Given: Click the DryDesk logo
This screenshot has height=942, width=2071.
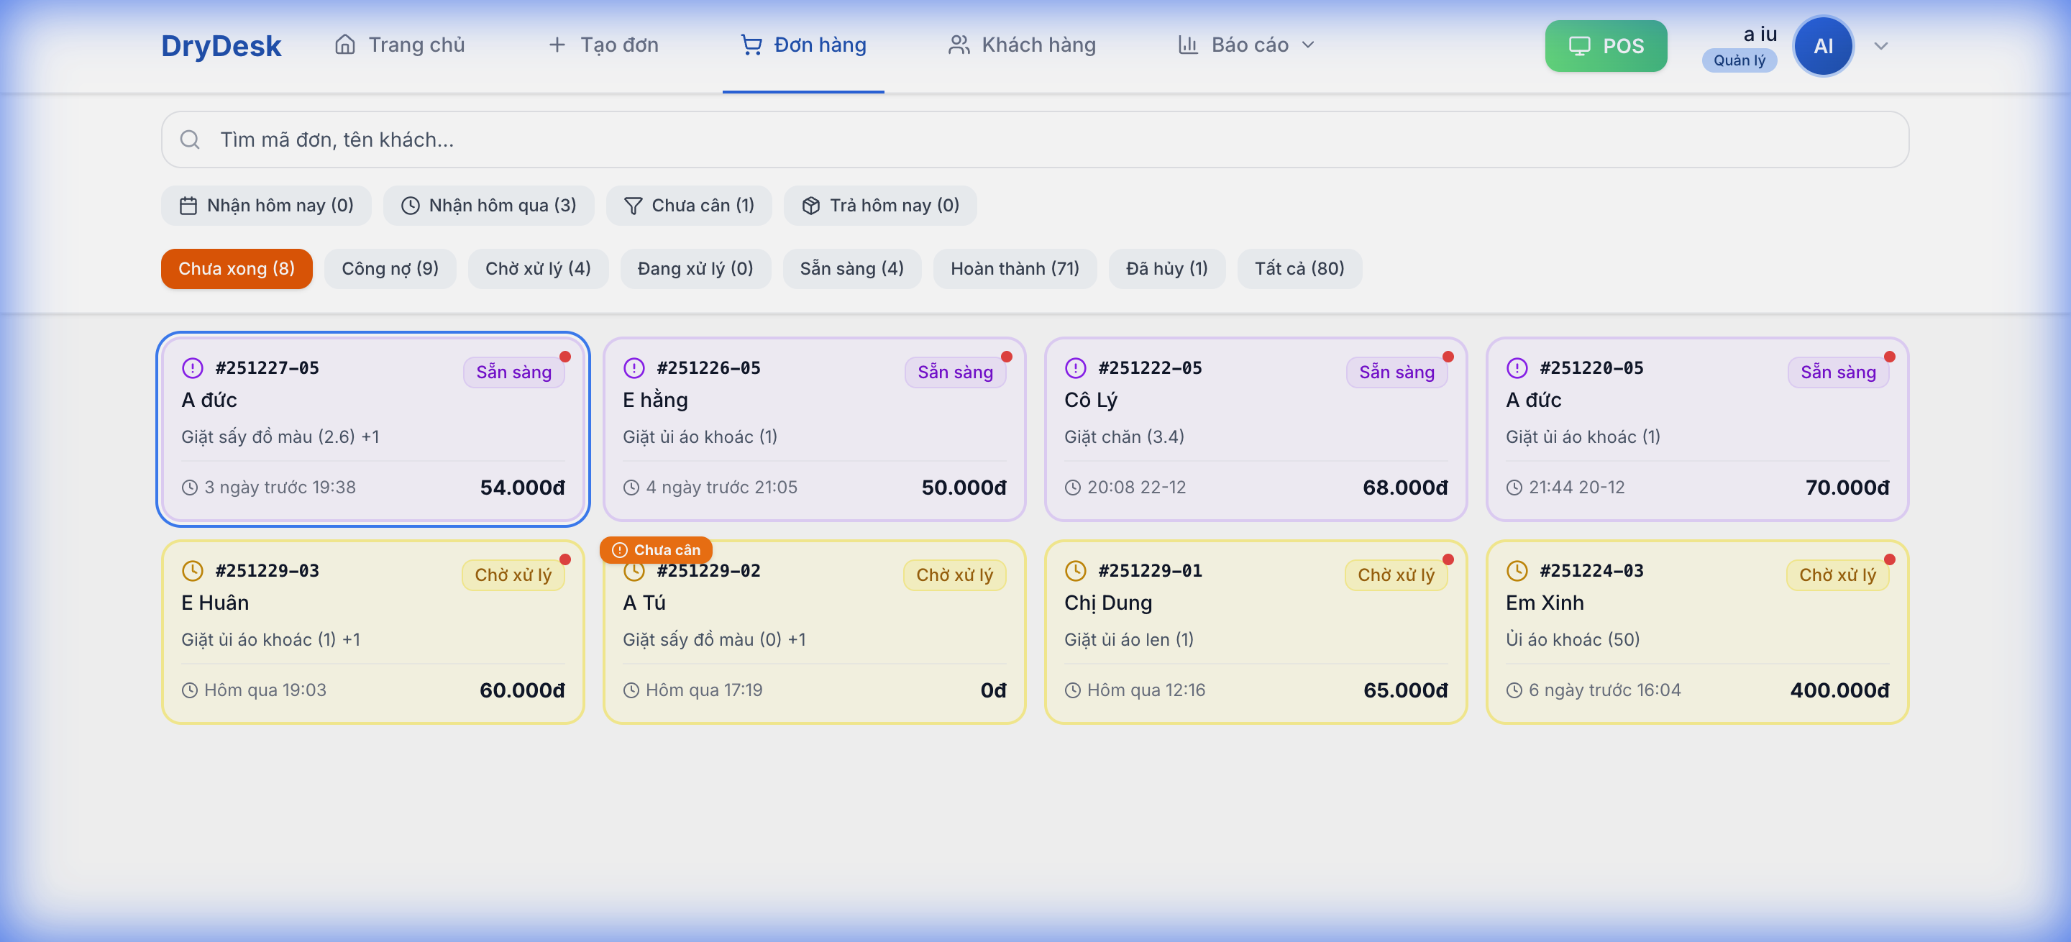Looking at the screenshot, I should pos(220,46).
